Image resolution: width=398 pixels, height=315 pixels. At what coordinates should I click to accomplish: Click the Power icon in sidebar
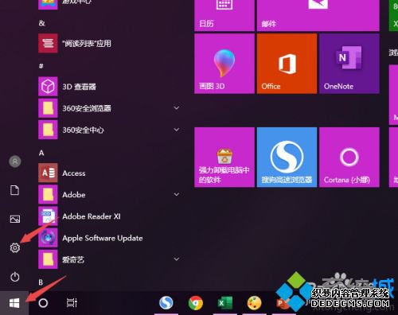pyautogui.click(x=15, y=277)
